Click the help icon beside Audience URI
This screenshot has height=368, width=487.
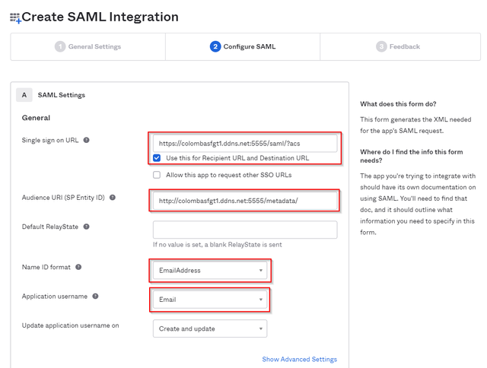113,198
